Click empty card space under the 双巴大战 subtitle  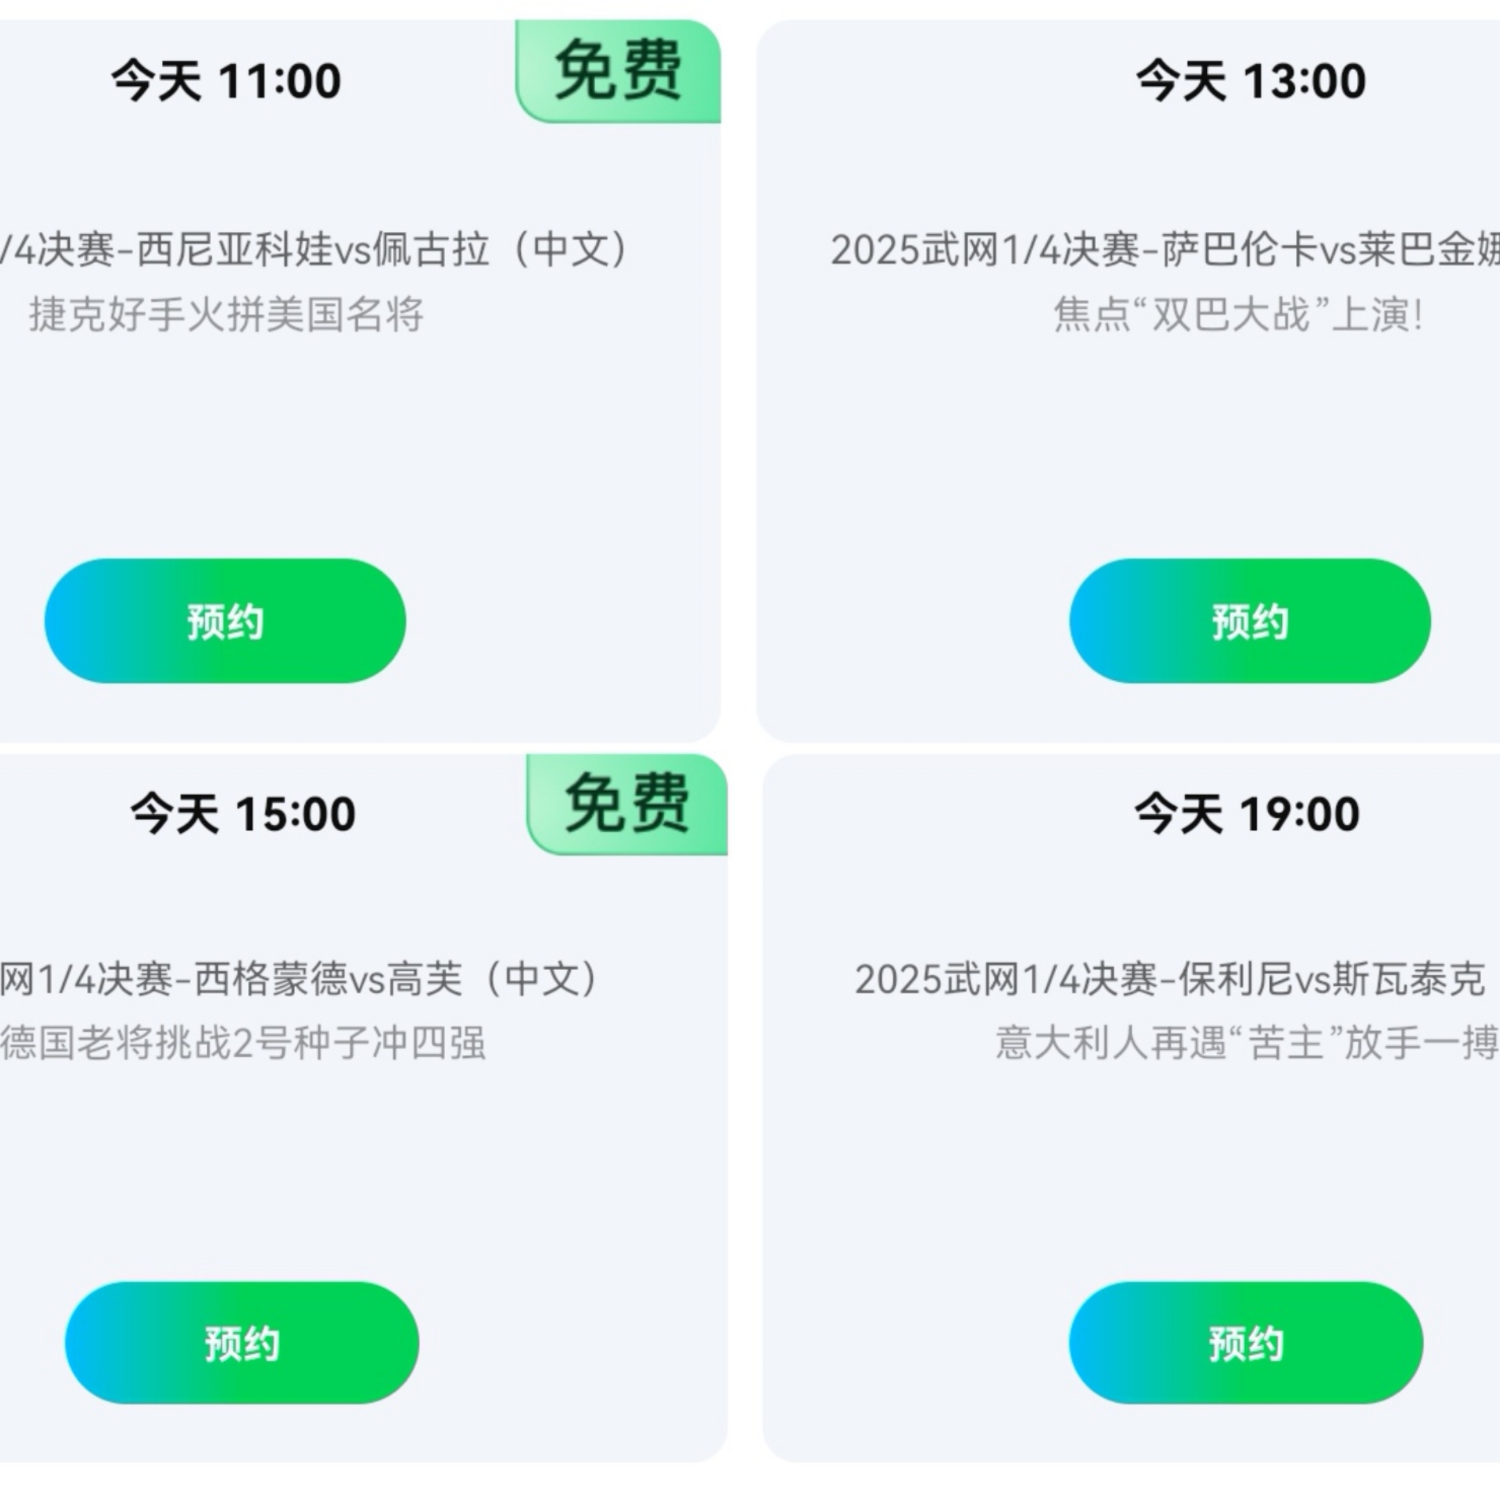[x=1165, y=442]
